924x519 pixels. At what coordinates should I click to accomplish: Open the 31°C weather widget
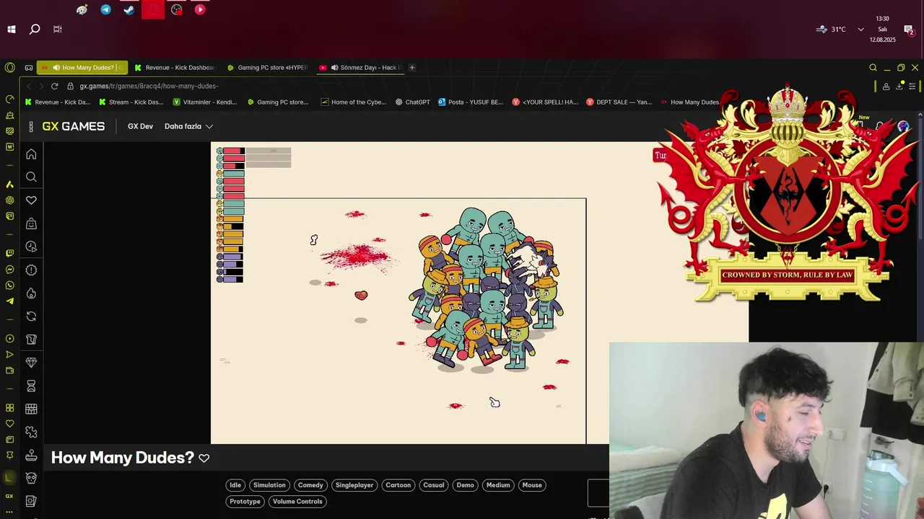pyautogui.click(x=831, y=30)
